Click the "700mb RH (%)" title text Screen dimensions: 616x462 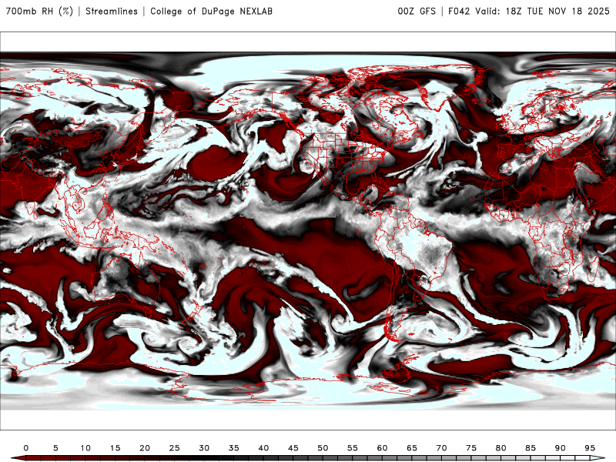(40, 11)
